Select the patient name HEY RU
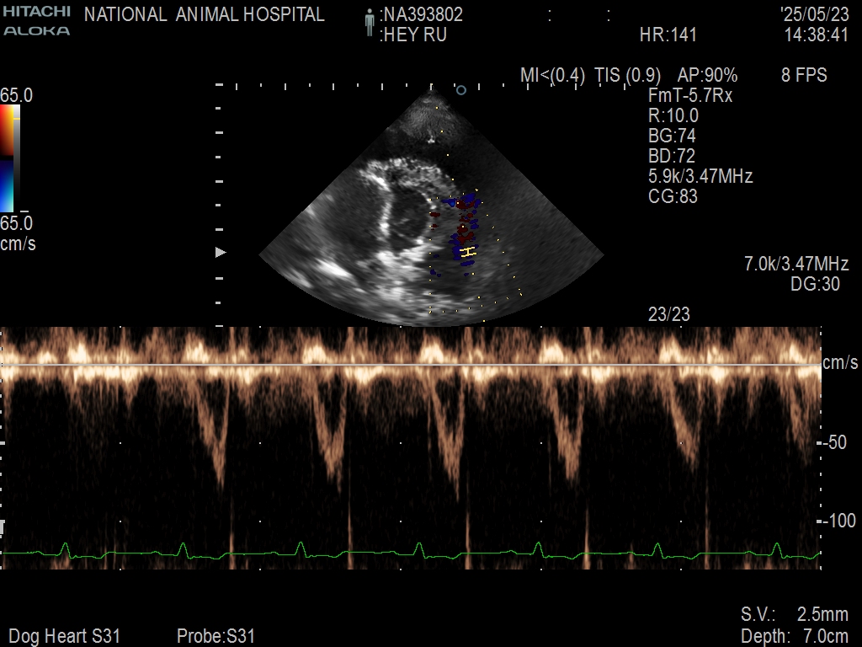Viewport: 862px width, 647px height. tap(414, 35)
